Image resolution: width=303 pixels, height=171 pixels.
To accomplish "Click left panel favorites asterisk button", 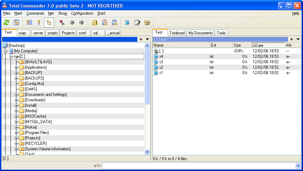I will (141, 39).
